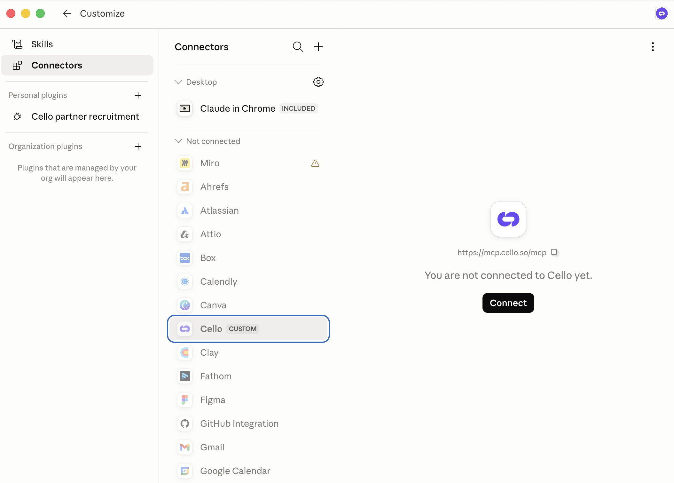Open the Skills section
This screenshot has height=483, width=674.
(x=77, y=44)
